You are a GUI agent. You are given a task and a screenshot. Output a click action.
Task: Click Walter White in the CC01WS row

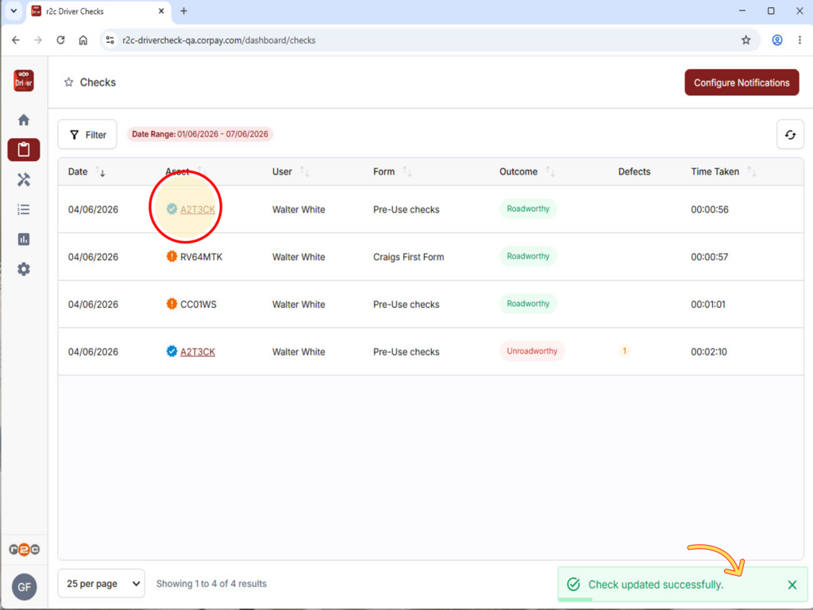pyautogui.click(x=299, y=305)
